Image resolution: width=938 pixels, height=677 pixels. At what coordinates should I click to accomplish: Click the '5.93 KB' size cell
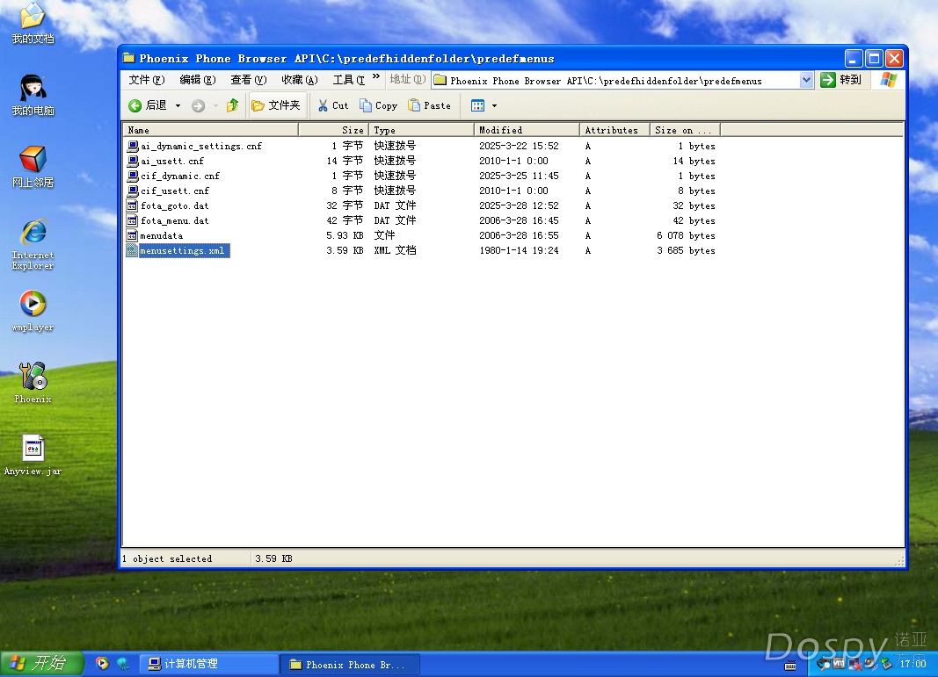click(x=345, y=235)
